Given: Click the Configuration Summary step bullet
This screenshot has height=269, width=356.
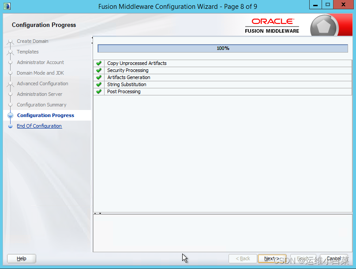Looking at the screenshot, I should point(10,105).
